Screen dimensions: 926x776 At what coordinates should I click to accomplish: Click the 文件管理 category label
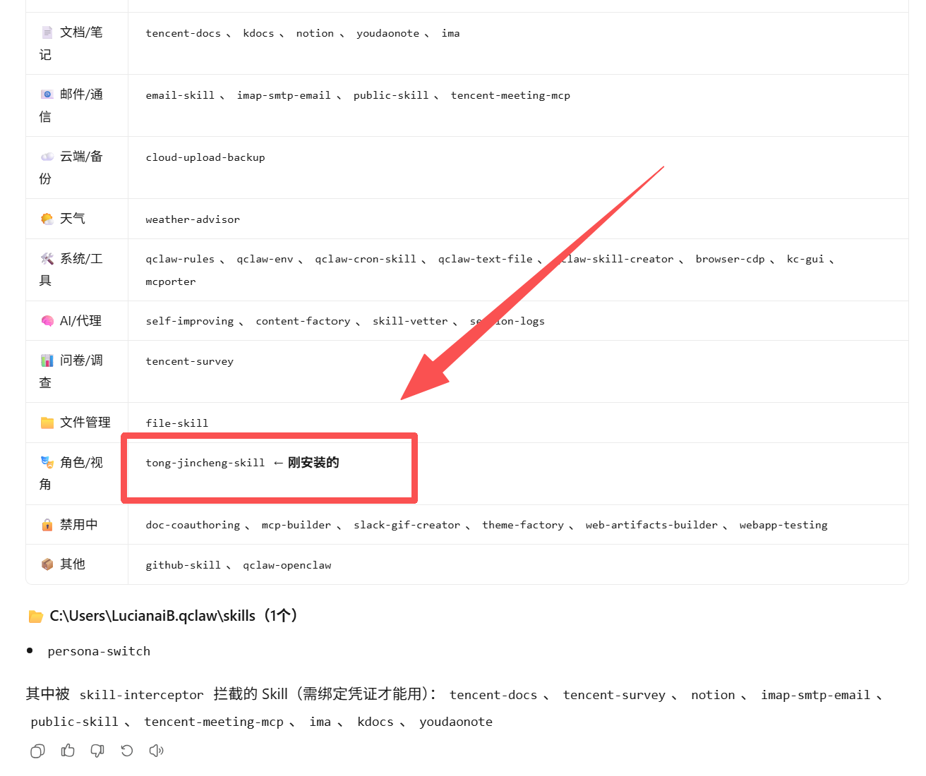point(85,422)
